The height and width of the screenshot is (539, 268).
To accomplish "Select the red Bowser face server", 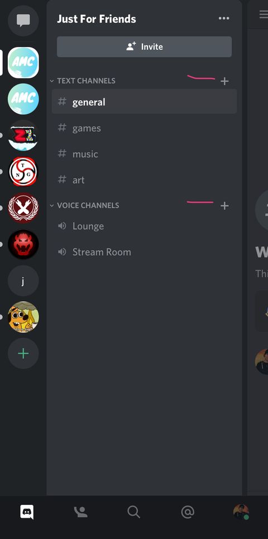I will 23,245.
